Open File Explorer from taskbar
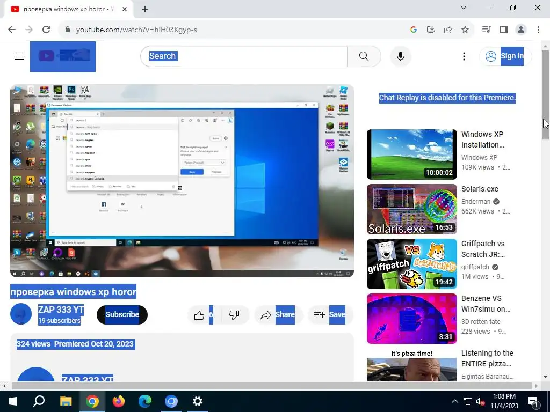This screenshot has height=412, width=550. (x=66, y=401)
